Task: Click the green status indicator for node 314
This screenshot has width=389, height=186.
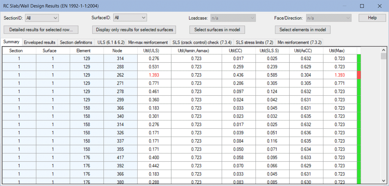Action: (359, 58)
